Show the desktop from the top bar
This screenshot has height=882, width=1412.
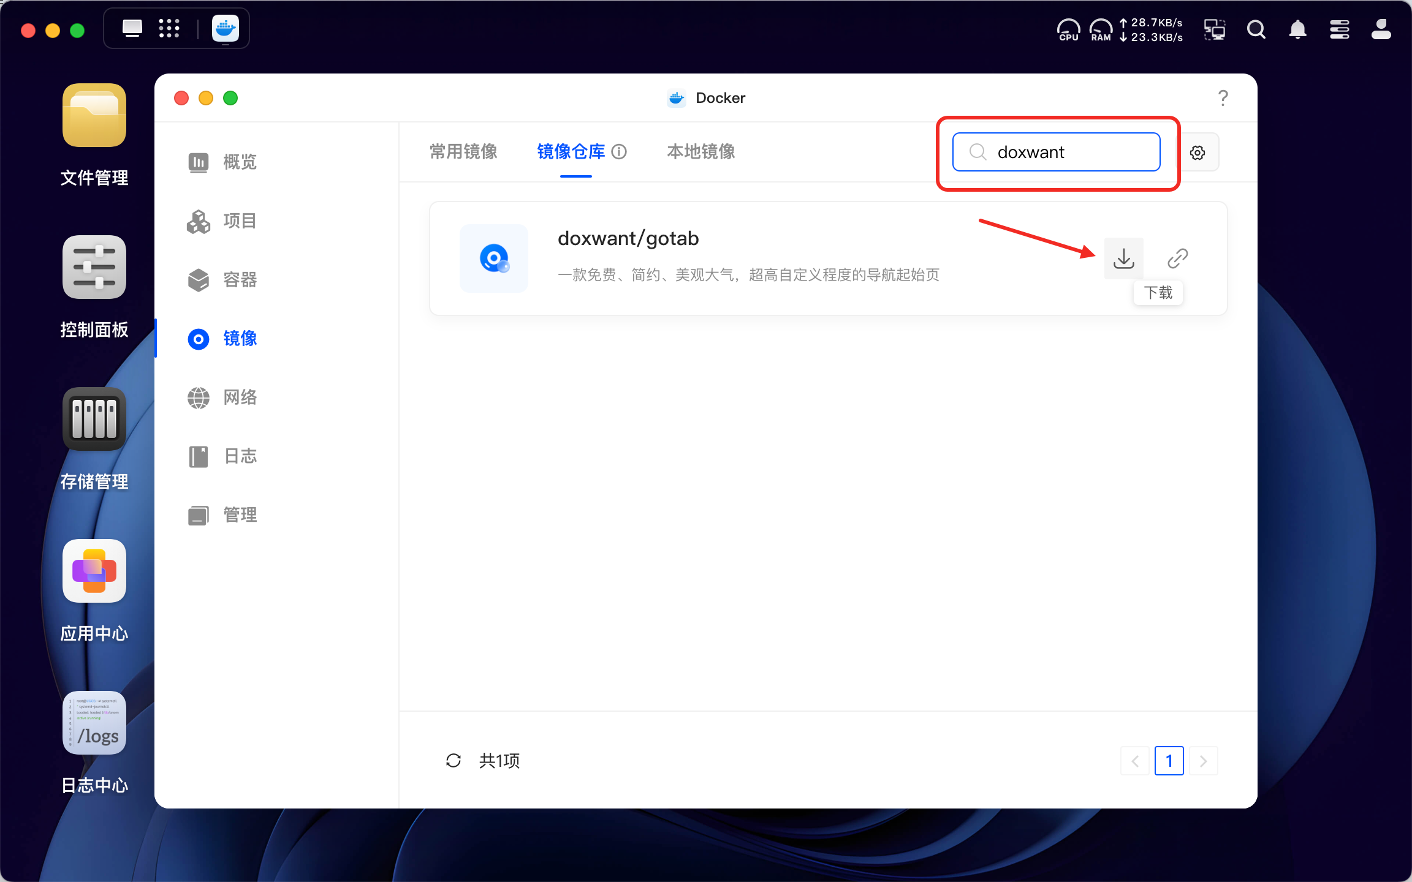pyautogui.click(x=132, y=29)
